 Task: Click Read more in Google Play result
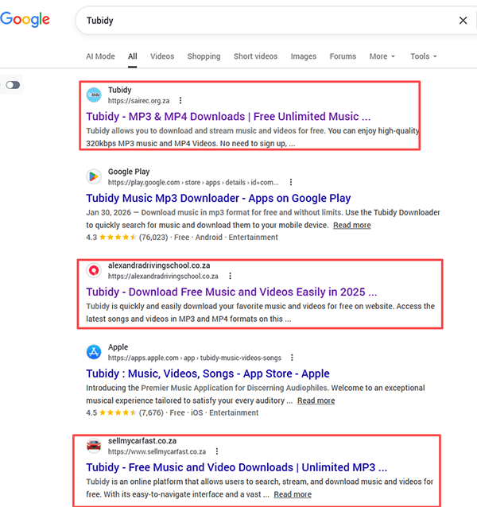tap(352, 225)
